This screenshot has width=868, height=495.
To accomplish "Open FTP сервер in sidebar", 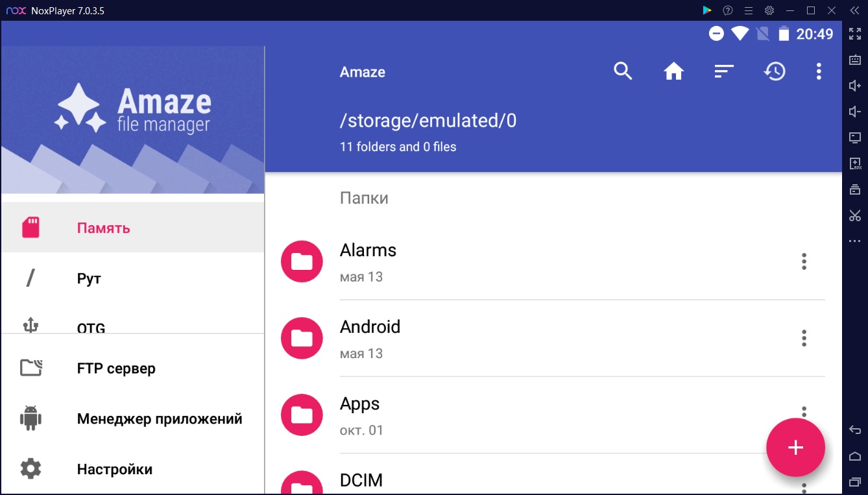I will pos(132,368).
